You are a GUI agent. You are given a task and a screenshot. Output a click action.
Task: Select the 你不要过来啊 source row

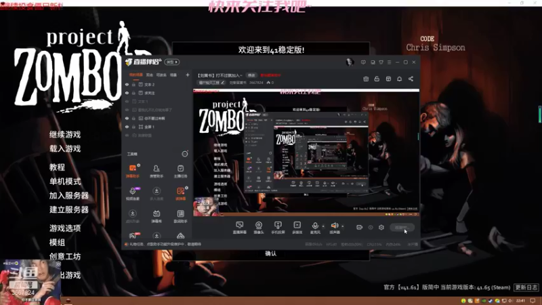tap(157, 118)
